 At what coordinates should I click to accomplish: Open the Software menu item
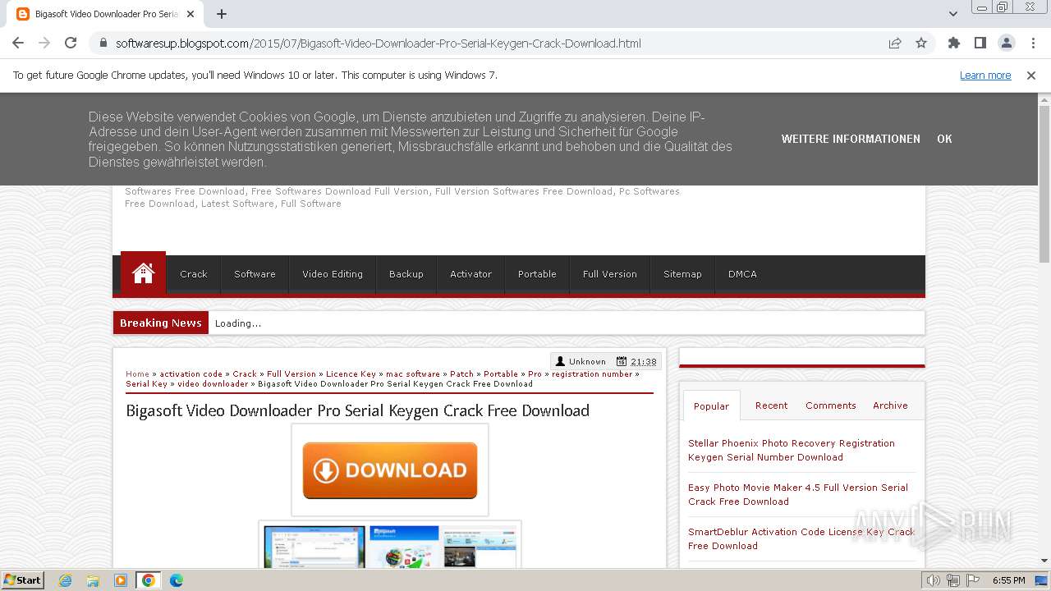[255, 274]
